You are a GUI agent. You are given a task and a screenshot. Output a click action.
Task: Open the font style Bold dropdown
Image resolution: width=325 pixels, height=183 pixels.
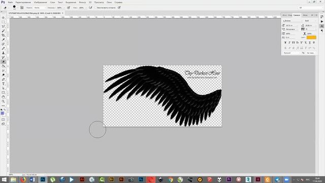[310, 21]
